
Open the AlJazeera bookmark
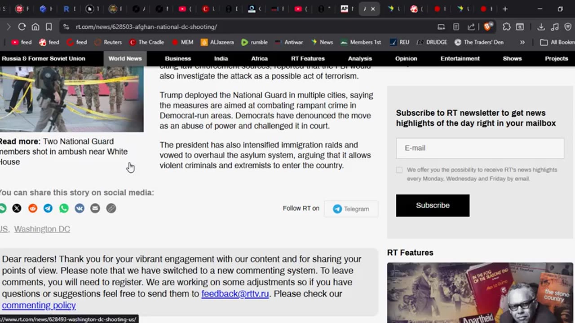217,42
